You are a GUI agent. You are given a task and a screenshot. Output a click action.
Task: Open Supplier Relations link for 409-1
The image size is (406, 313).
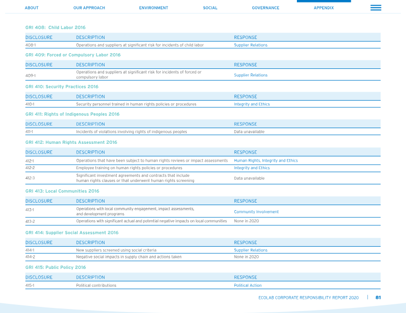(251, 75)
